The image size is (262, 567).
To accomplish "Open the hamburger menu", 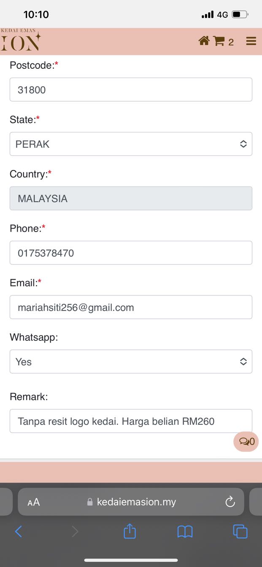I will 251,41.
